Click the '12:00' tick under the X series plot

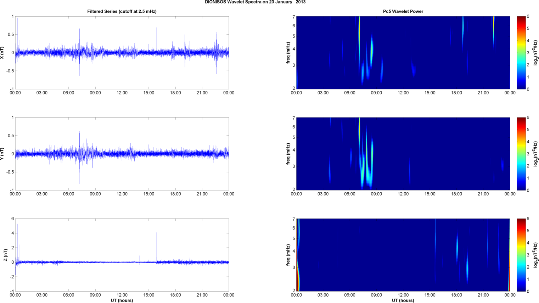pyautogui.click(x=122, y=93)
